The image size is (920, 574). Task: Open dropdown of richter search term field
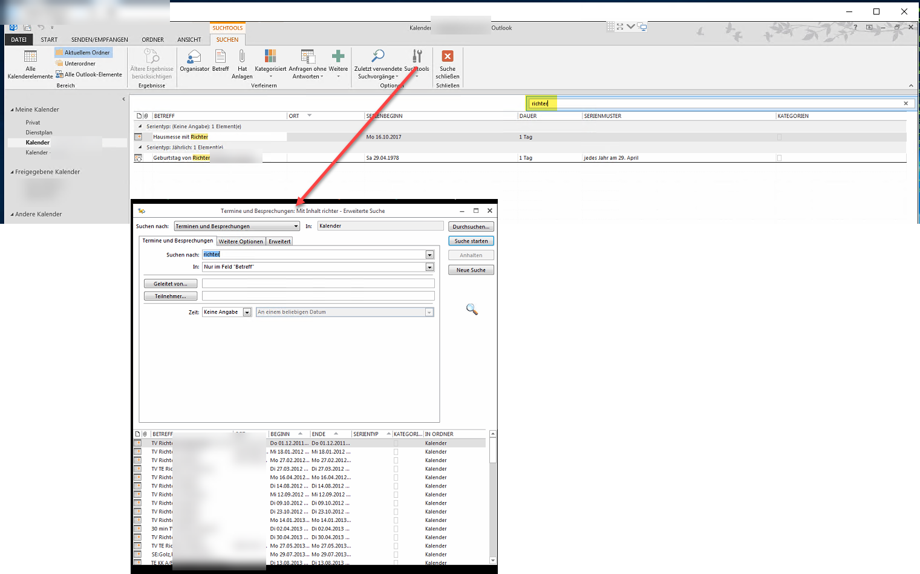tap(430, 255)
